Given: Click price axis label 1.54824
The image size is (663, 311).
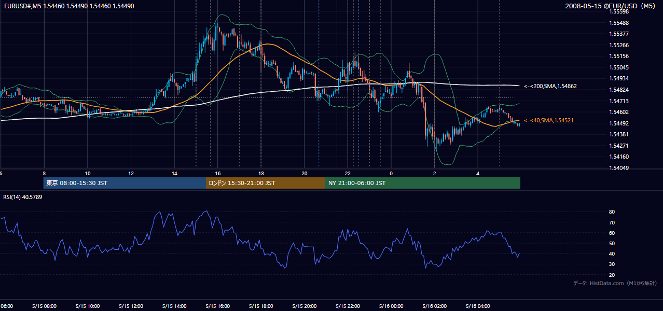Looking at the screenshot, I should point(619,90).
